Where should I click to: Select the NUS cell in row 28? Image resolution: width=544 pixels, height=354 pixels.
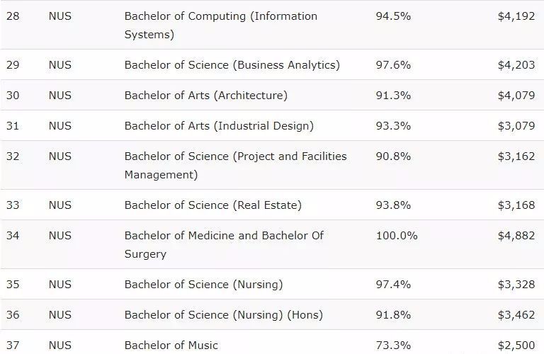click(x=60, y=16)
